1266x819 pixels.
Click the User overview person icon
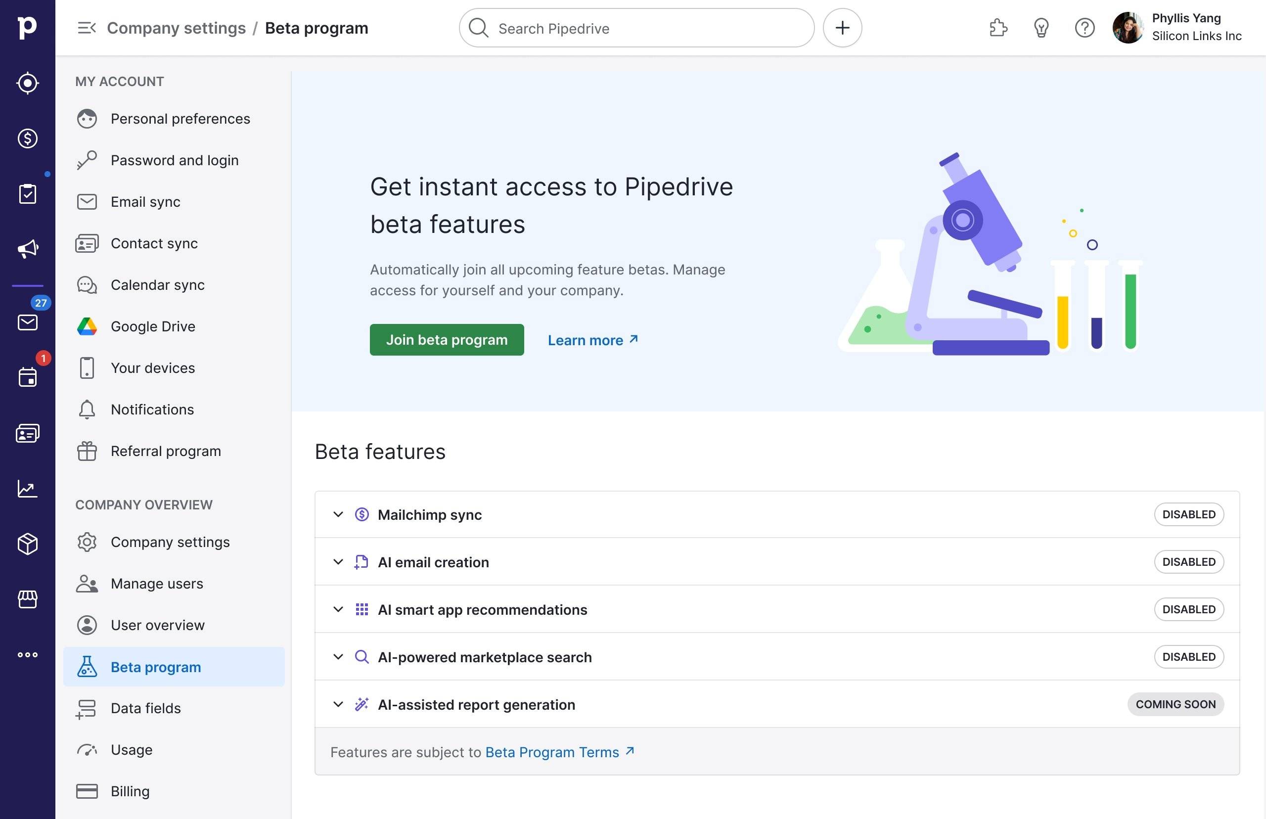click(x=87, y=625)
